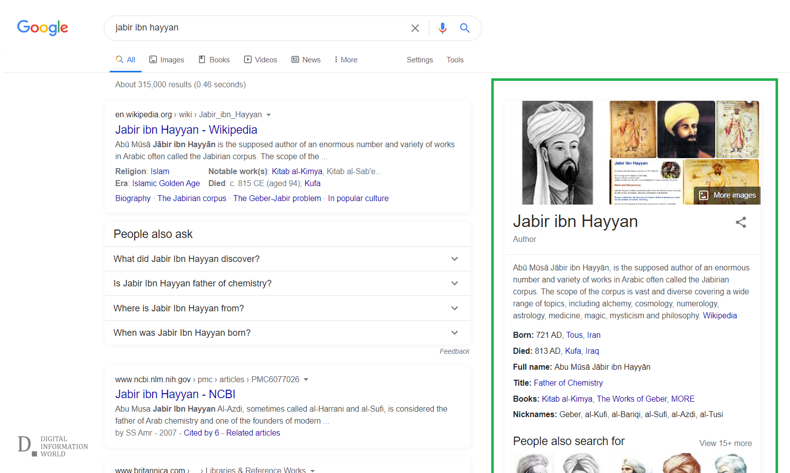Image resolution: width=790 pixels, height=473 pixels.
Task: Switch to the Videos tab
Action: [x=260, y=60]
